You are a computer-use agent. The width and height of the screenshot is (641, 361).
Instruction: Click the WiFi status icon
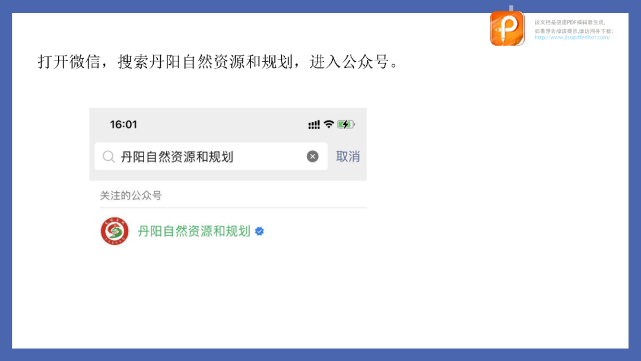(329, 124)
